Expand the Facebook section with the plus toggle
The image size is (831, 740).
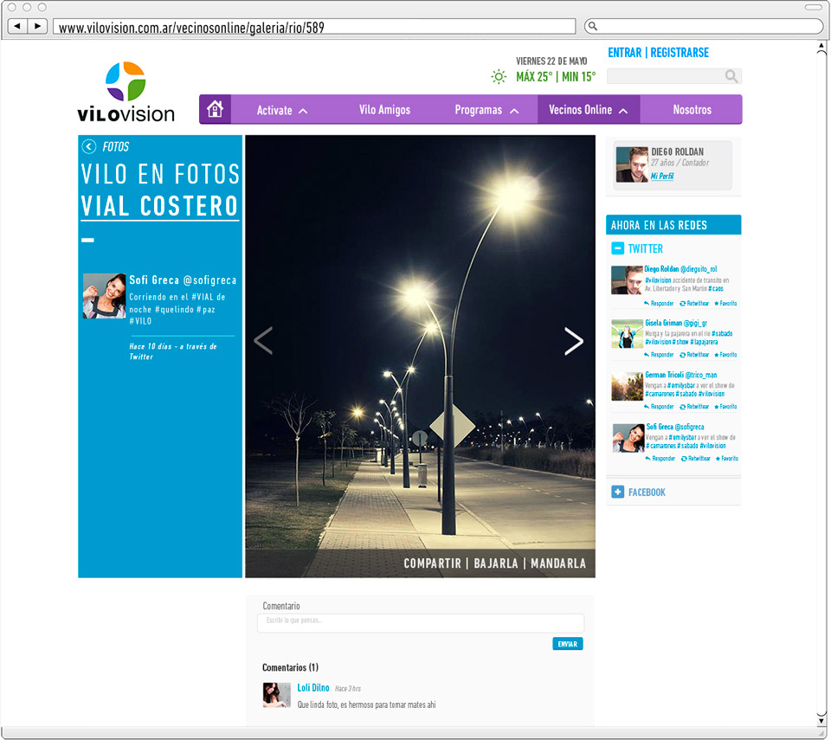tap(617, 492)
